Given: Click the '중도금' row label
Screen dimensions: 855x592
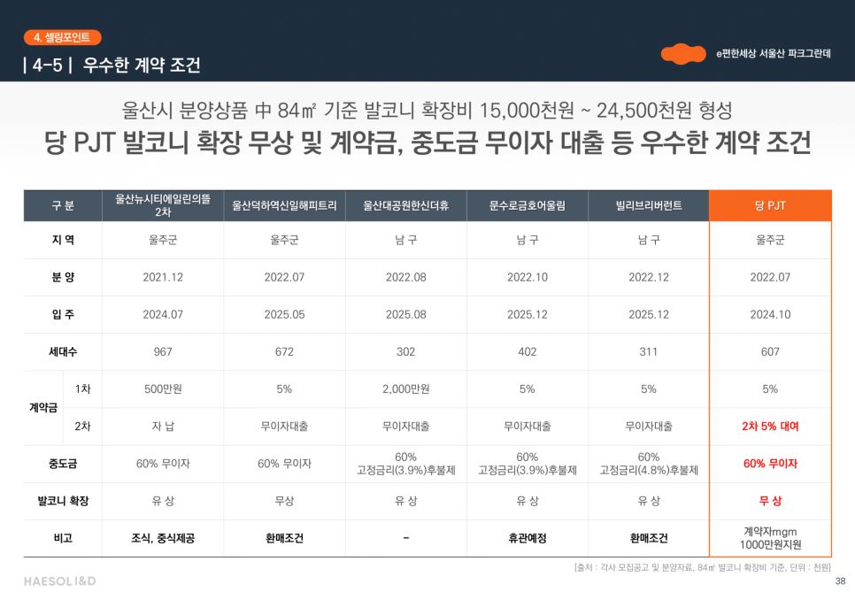Looking at the screenshot, I should [x=63, y=464].
